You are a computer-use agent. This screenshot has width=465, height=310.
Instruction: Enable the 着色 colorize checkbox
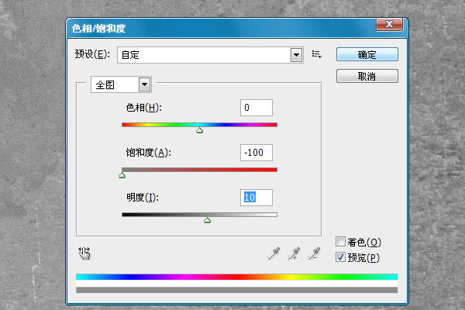tap(340, 242)
